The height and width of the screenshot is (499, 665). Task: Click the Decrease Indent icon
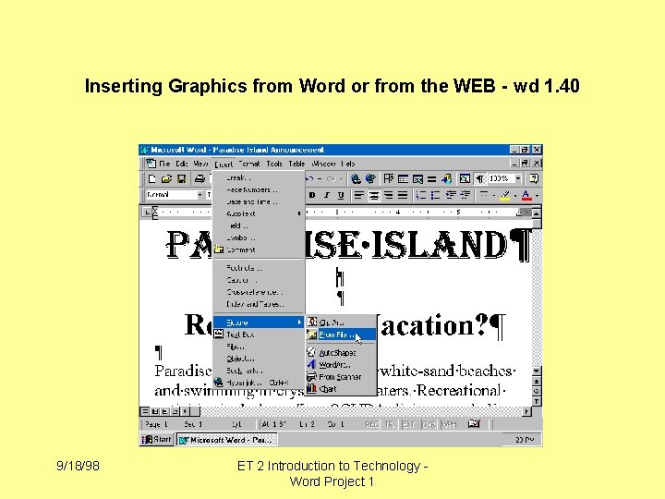point(451,195)
